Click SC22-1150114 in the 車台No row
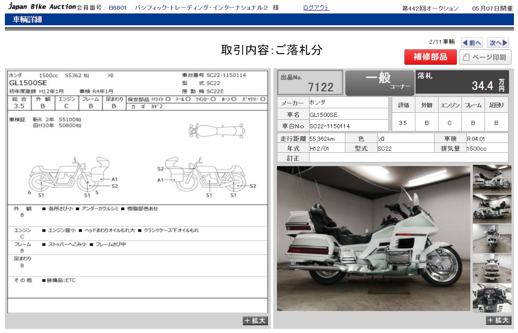The image size is (518, 333). pyautogui.click(x=329, y=126)
